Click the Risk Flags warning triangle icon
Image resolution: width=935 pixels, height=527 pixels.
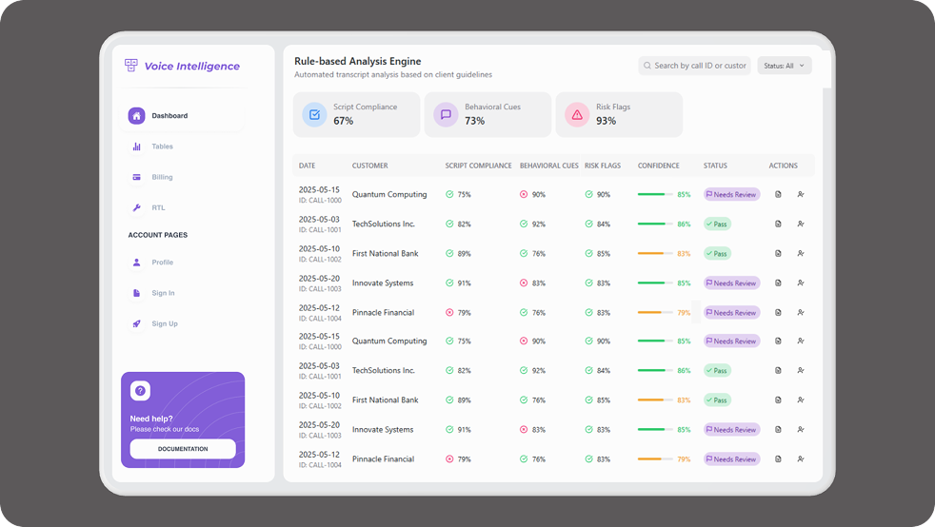(576, 115)
